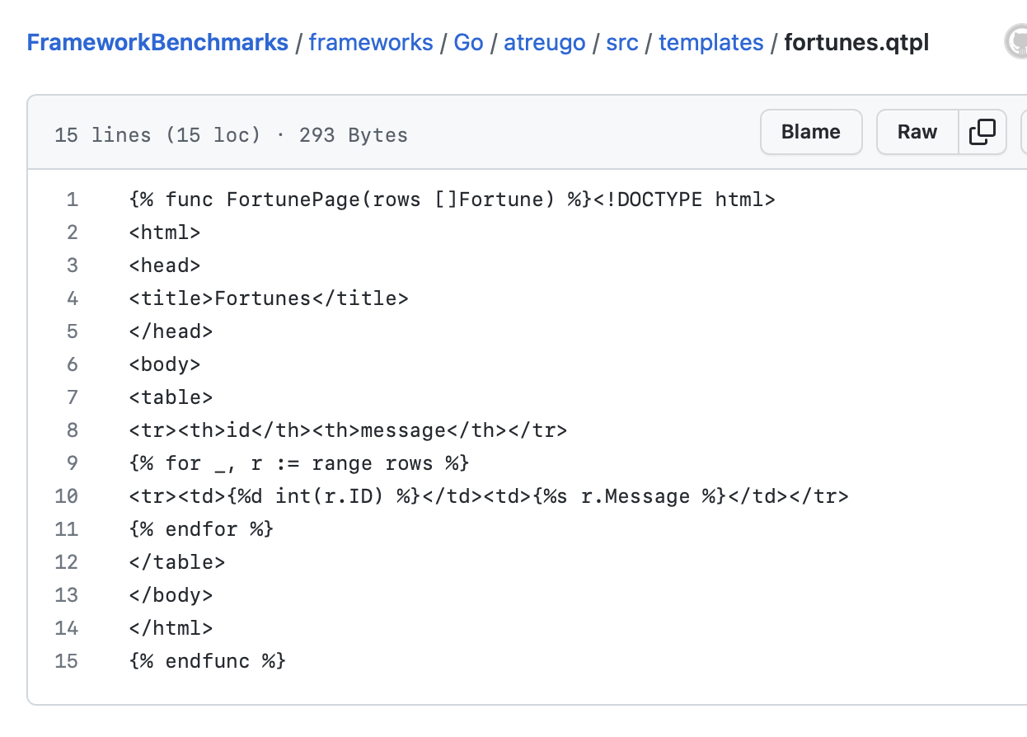Click the GitHub octocat avatar icon
This screenshot has width=1027, height=737.
(x=1017, y=42)
